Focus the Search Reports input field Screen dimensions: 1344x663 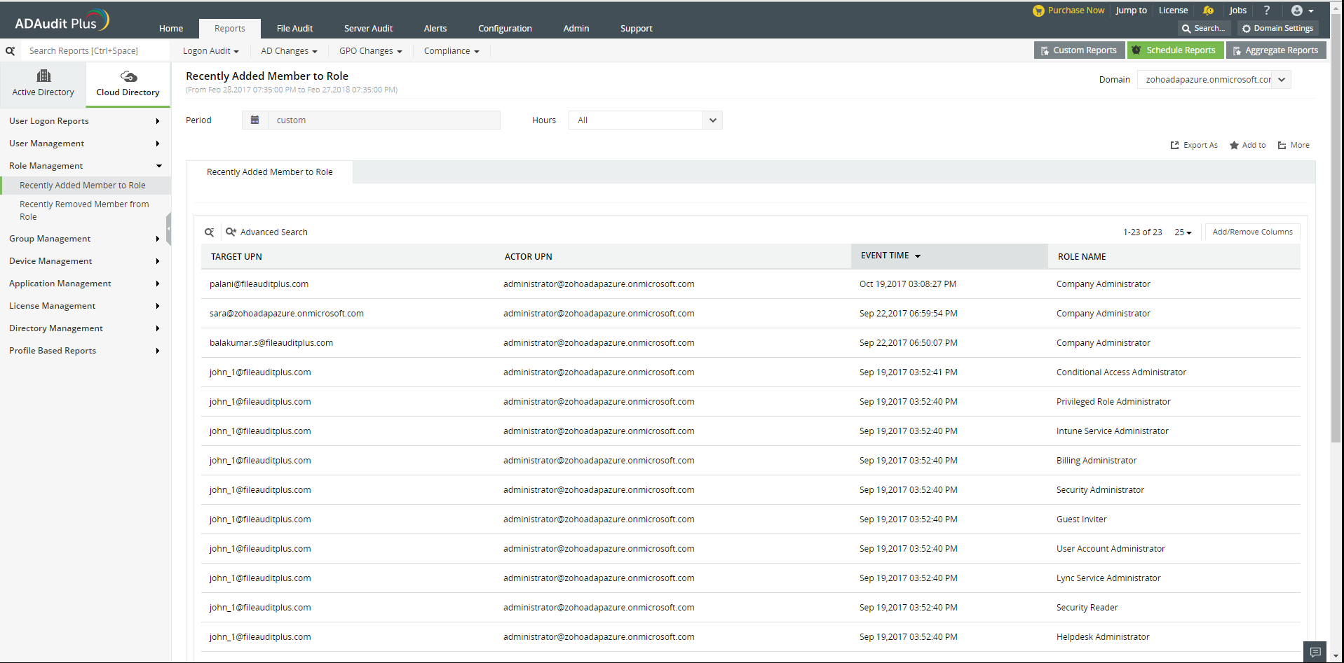pos(95,51)
